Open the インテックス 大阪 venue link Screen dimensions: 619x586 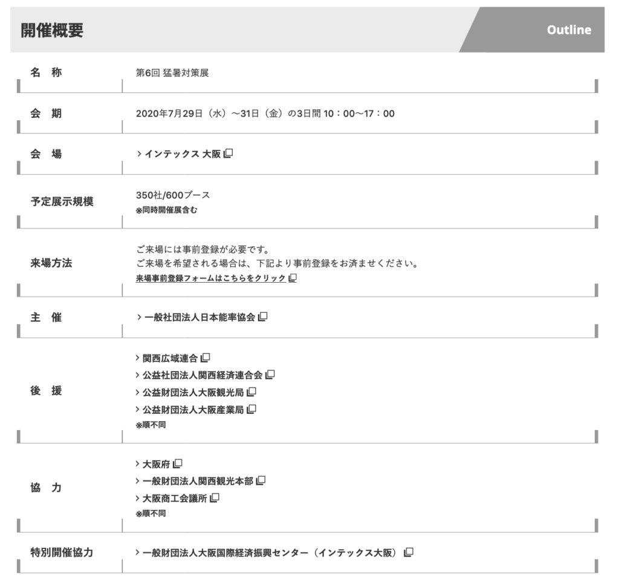183,154
